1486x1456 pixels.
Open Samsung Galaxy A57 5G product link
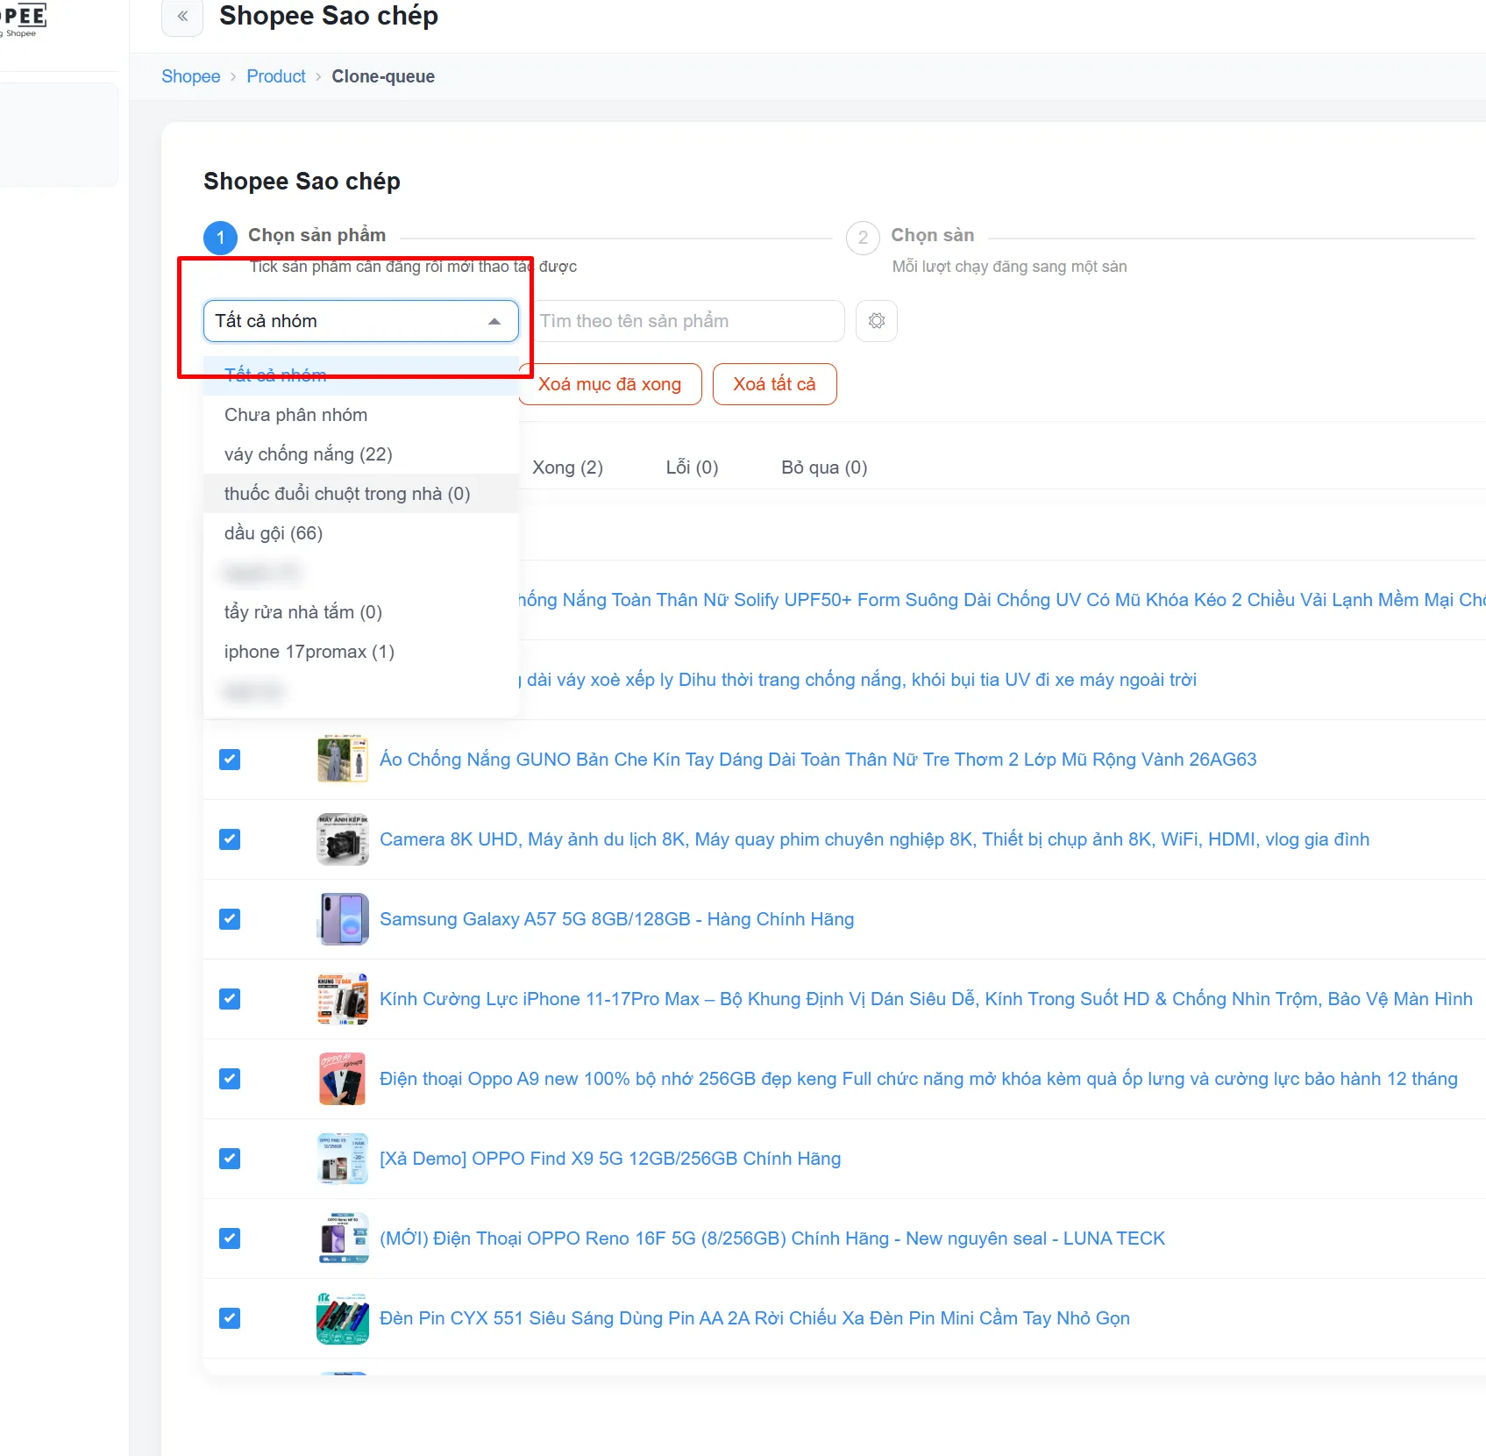[x=616, y=919]
